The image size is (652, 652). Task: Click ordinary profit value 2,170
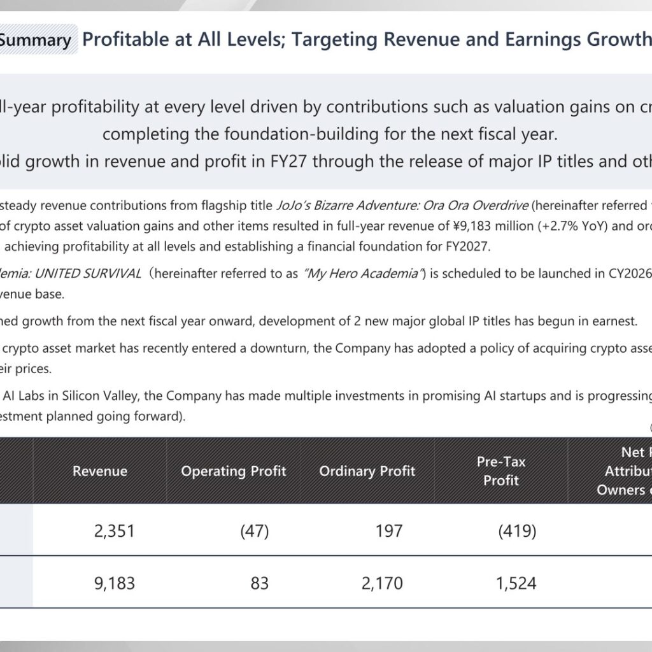pyautogui.click(x=382, y=583)
